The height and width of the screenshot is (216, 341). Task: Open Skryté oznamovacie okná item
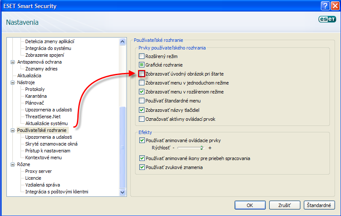[51, 144]
